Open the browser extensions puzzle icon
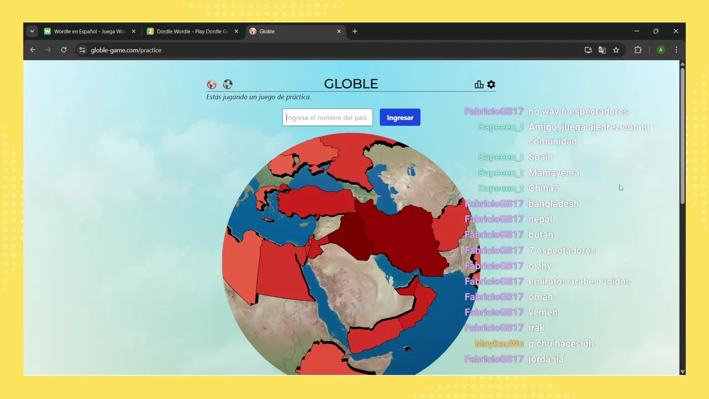This screenshot has width=709, height=399. pos(638,50)
